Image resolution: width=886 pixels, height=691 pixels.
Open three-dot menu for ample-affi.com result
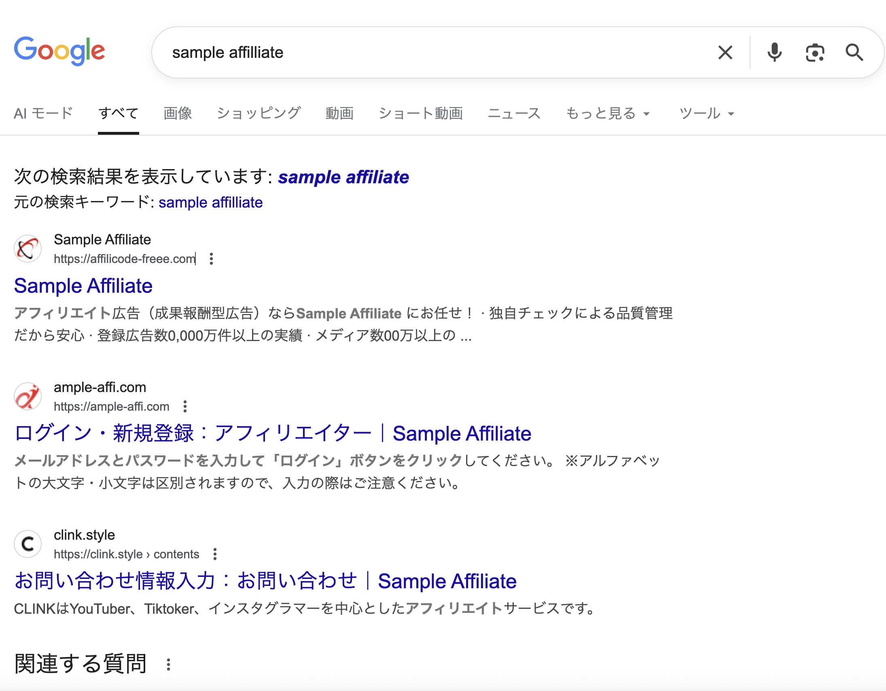point(185,407)
